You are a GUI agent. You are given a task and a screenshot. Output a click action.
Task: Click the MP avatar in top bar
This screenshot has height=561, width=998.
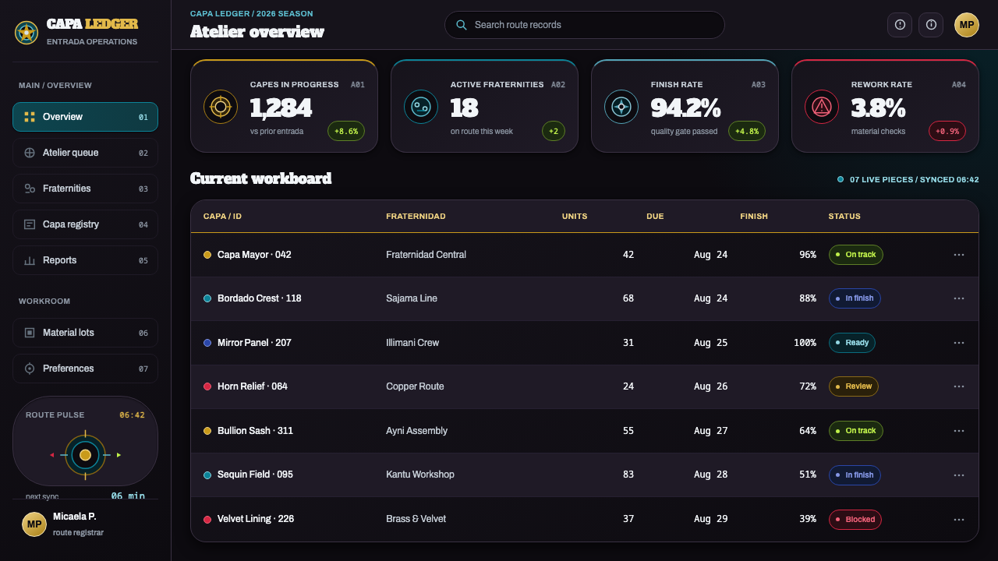(x=967, y=25)
